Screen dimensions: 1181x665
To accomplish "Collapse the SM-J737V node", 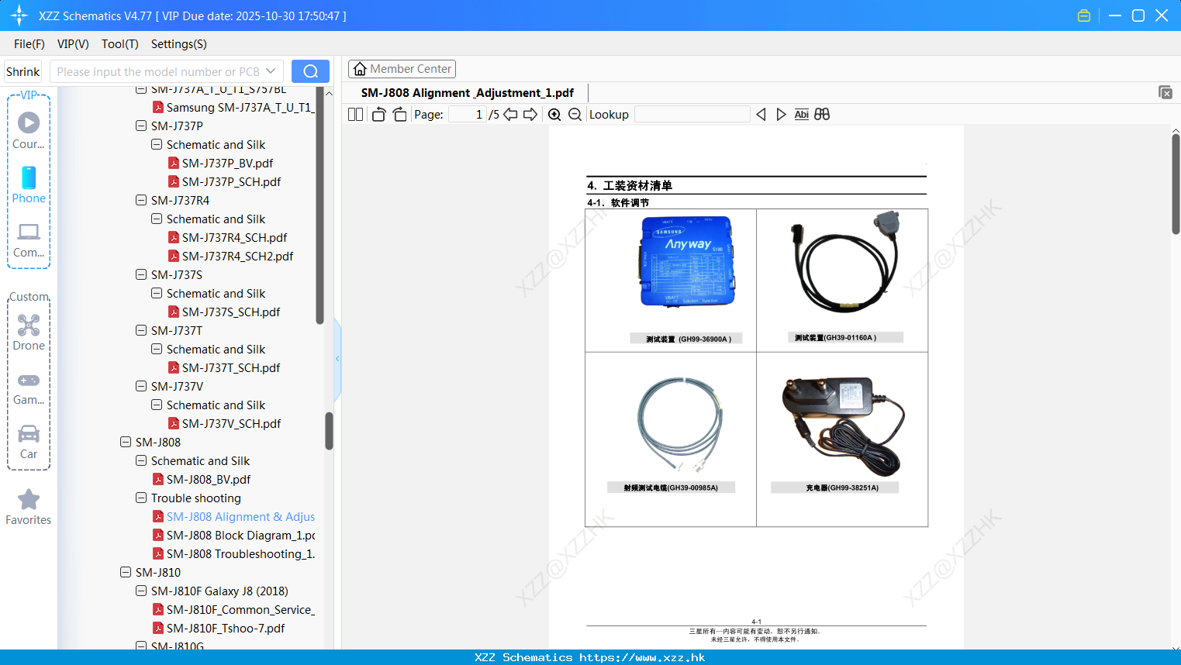I will coord(141,386).
